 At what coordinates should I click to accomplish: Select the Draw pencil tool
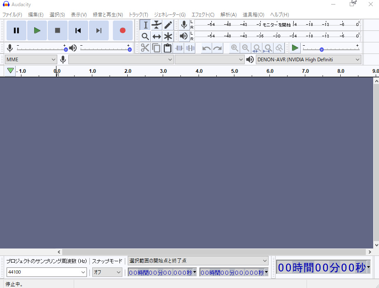coord(168,25)
